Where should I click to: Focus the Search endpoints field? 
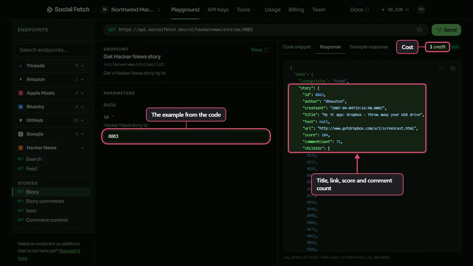point(53,50)
